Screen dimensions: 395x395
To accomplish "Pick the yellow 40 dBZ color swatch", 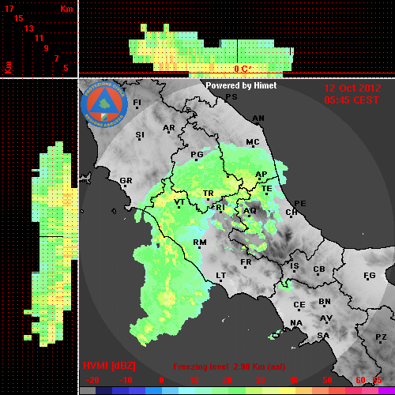I will (288, 391).
